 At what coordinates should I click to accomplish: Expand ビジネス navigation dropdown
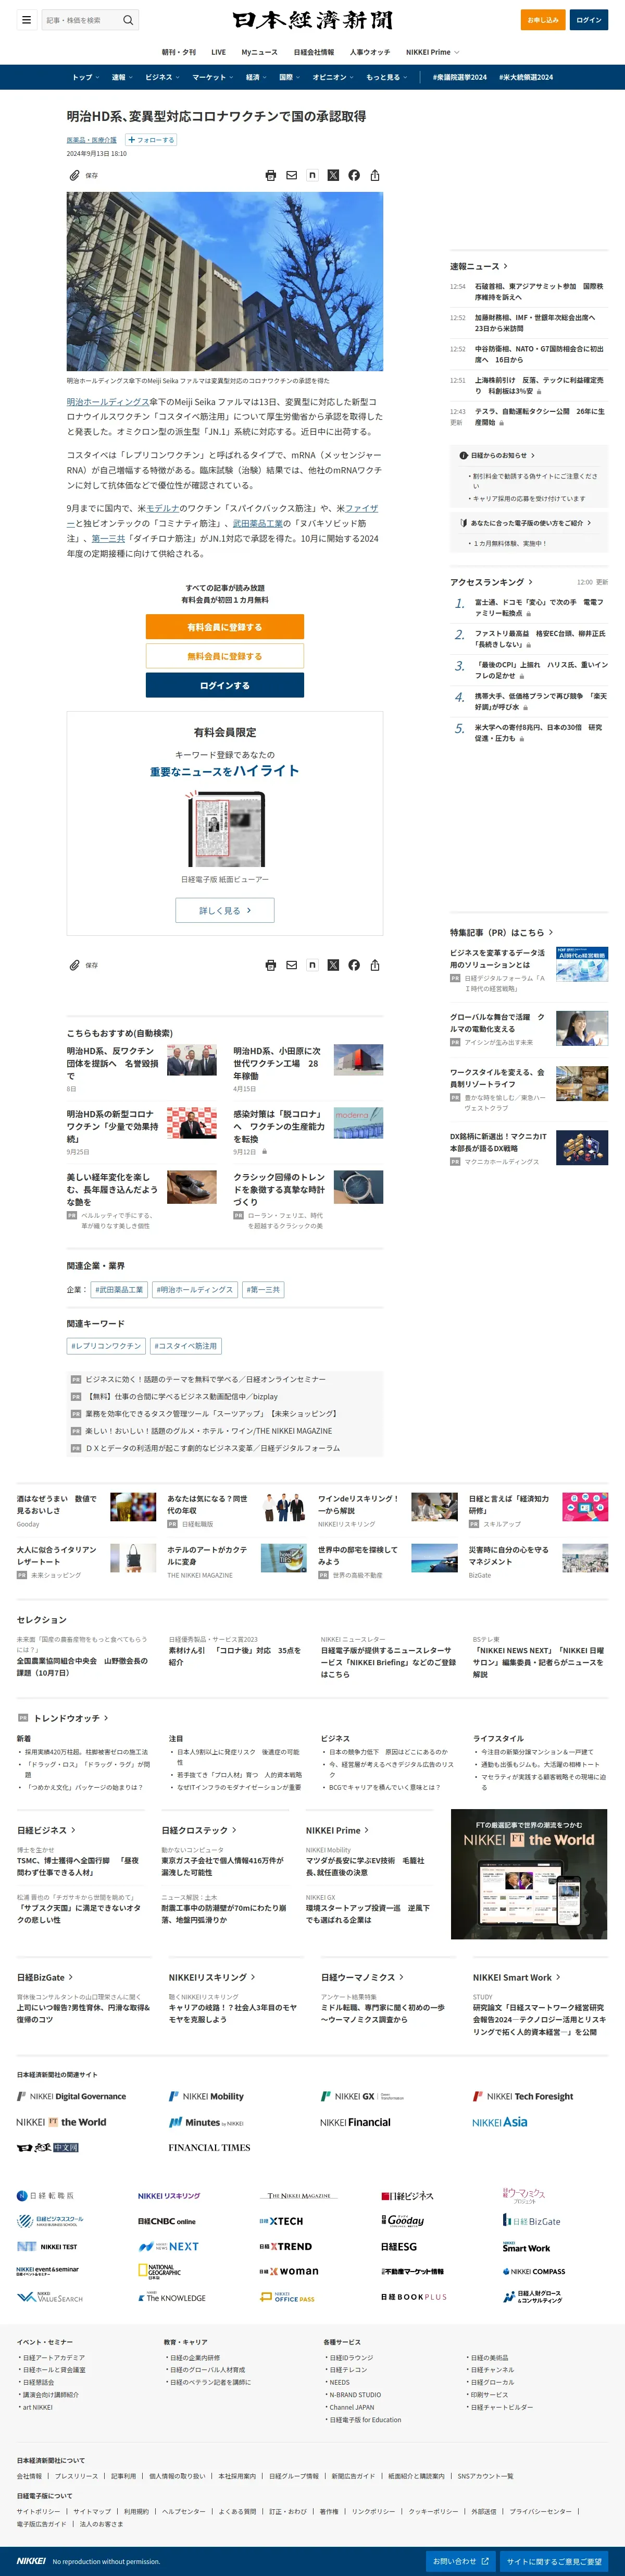tap(162, 77)
